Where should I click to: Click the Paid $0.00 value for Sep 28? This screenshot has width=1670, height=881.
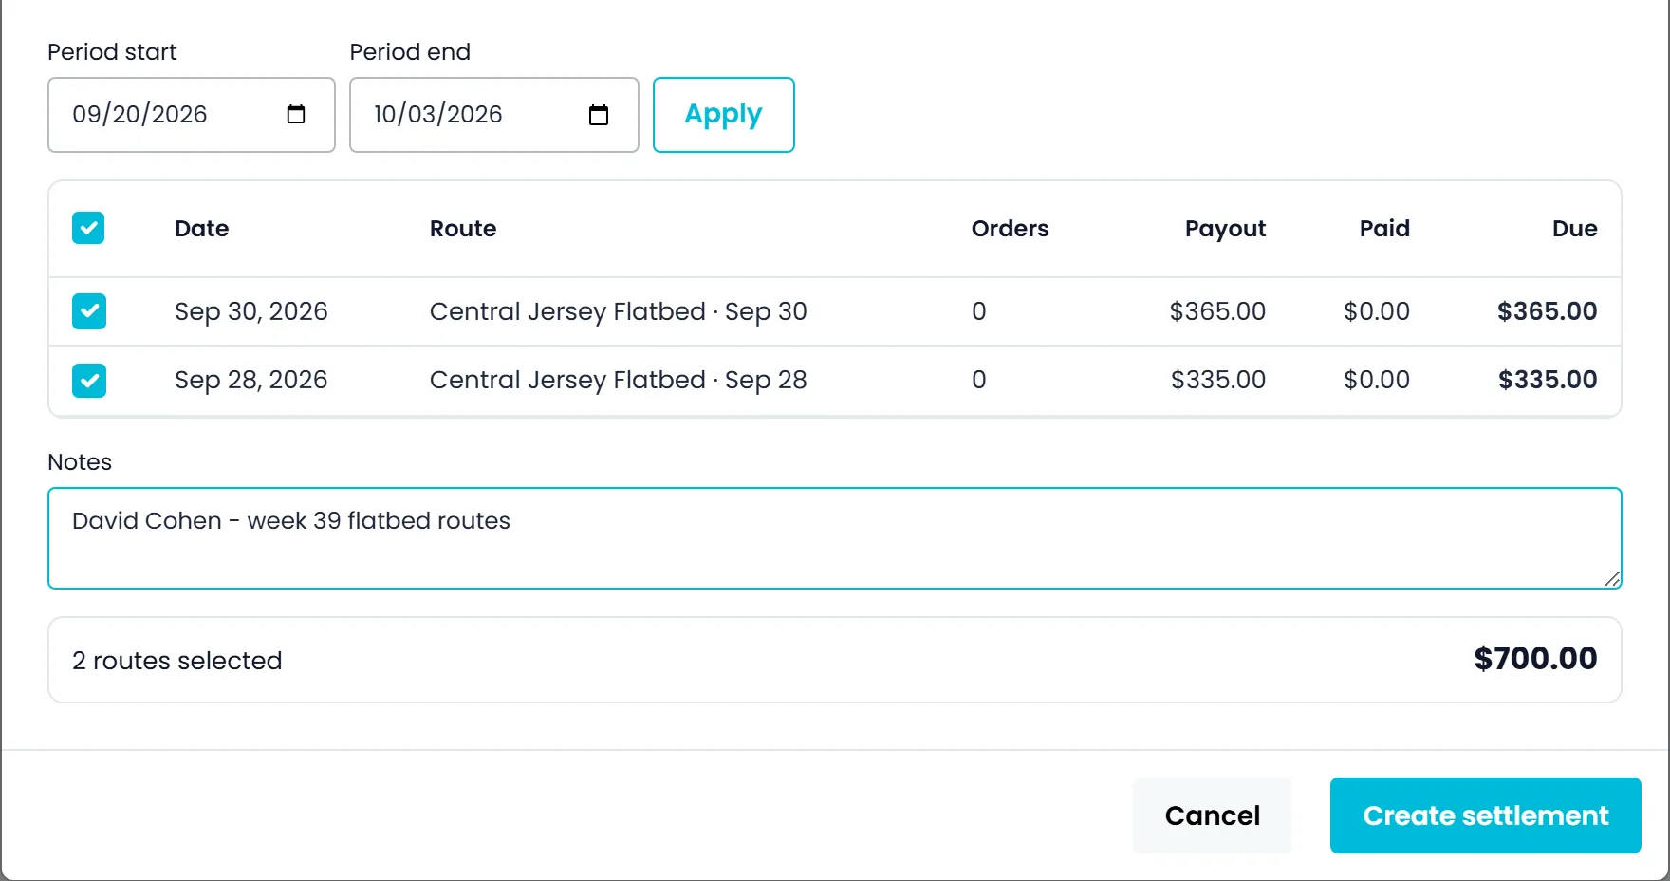1377,380
